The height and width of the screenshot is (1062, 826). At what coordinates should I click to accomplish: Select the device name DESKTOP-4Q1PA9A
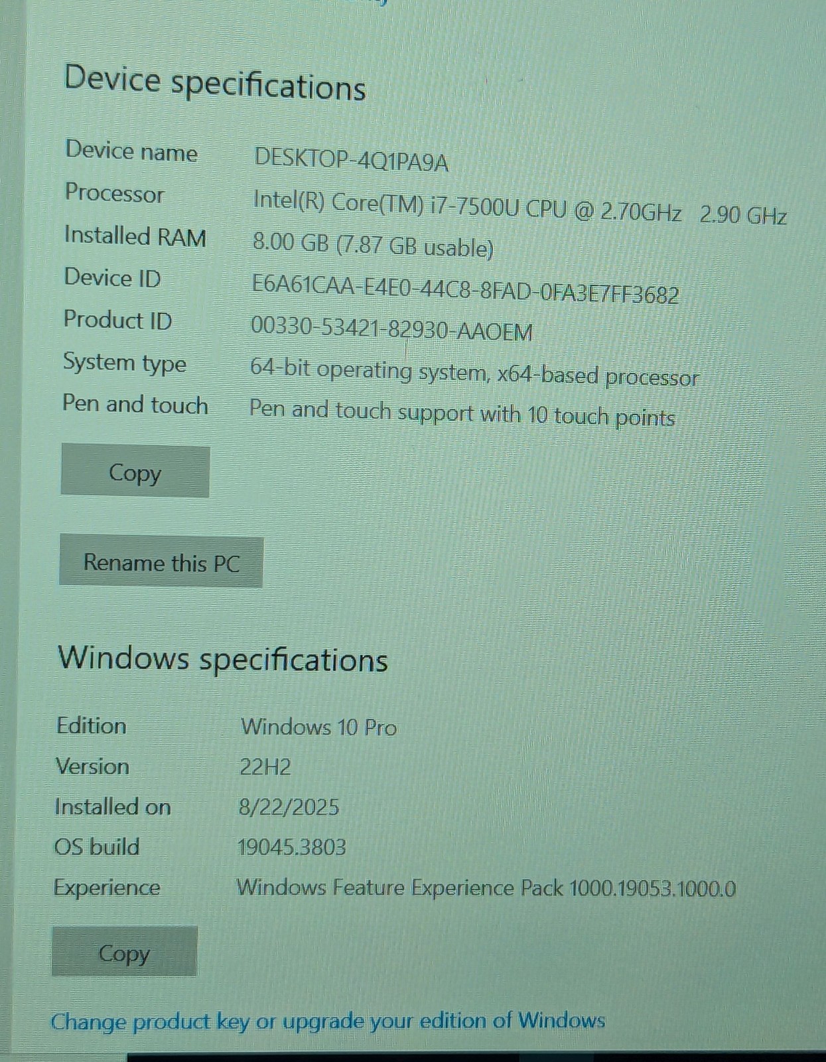(351, 160)
